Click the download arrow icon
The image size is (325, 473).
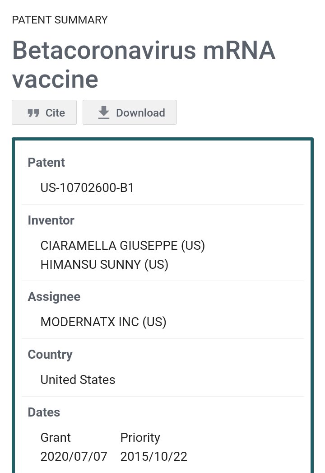pyautogui.click(x=104, y=112)
